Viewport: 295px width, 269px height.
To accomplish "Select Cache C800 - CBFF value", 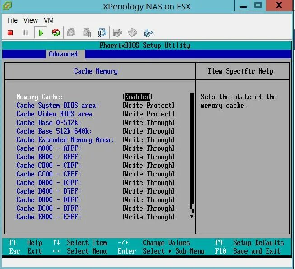I will coord(149,166).
